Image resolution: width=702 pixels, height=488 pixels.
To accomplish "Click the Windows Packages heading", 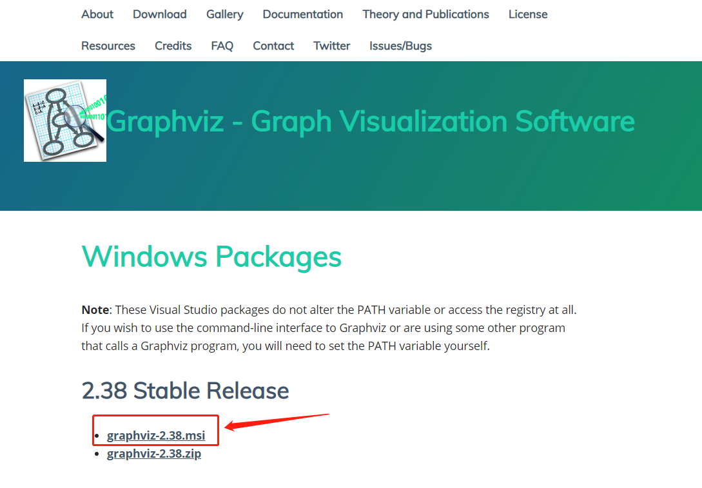I will (211, 257).
